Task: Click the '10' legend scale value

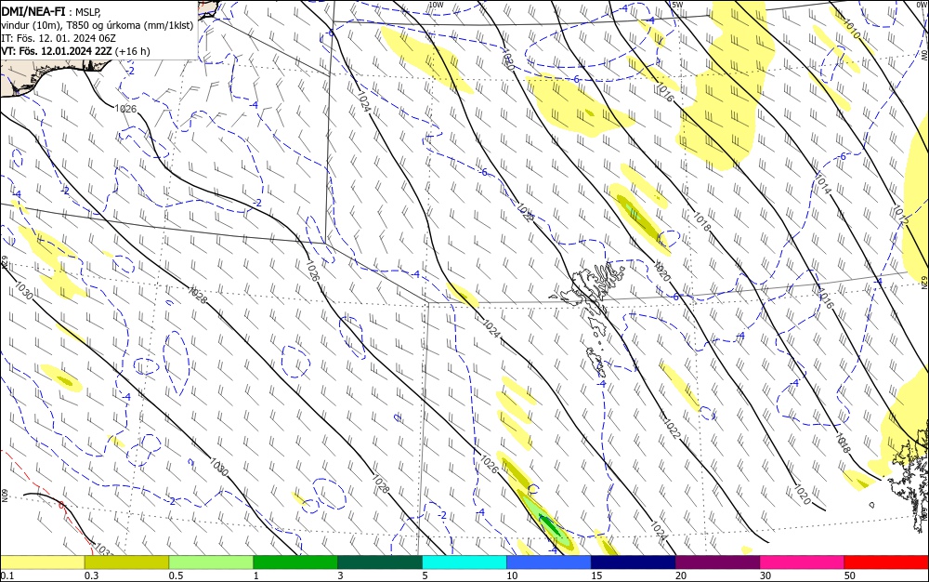Action: tap(512, 575)
